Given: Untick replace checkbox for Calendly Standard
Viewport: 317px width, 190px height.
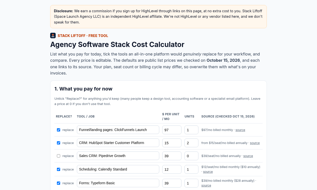Looking at the screenshot, I should pos(59,169).
